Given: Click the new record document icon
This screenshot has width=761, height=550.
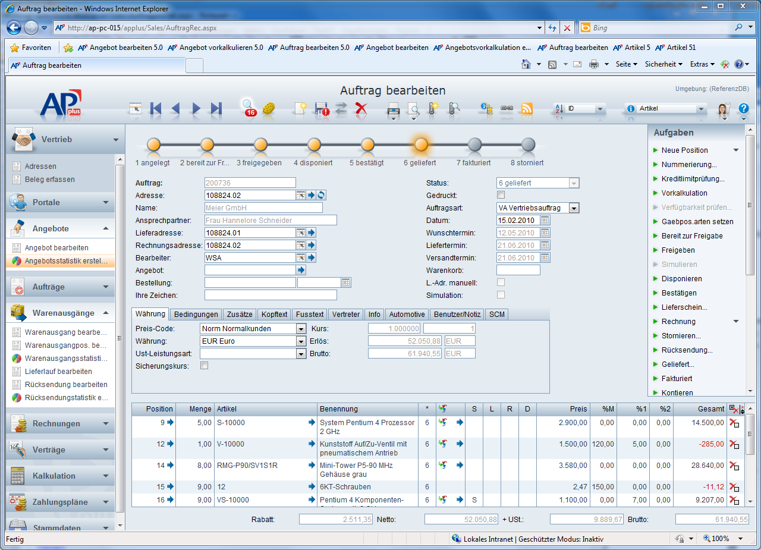Looking at the screenshot, I should tap(301, 108).
